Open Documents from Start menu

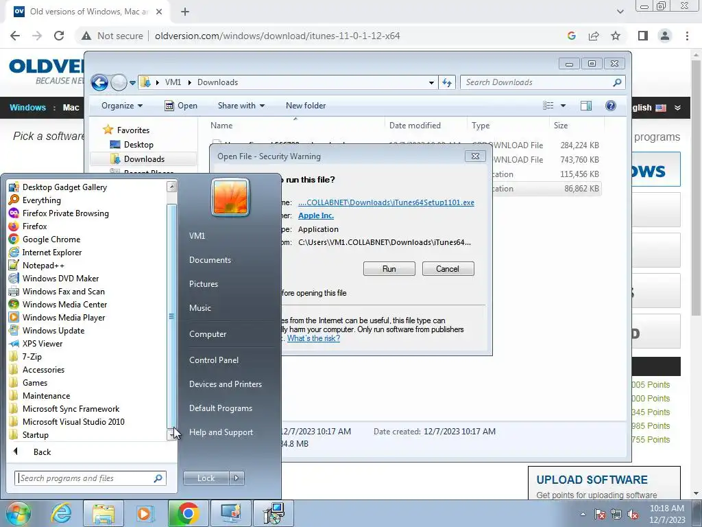coord(210,260)
